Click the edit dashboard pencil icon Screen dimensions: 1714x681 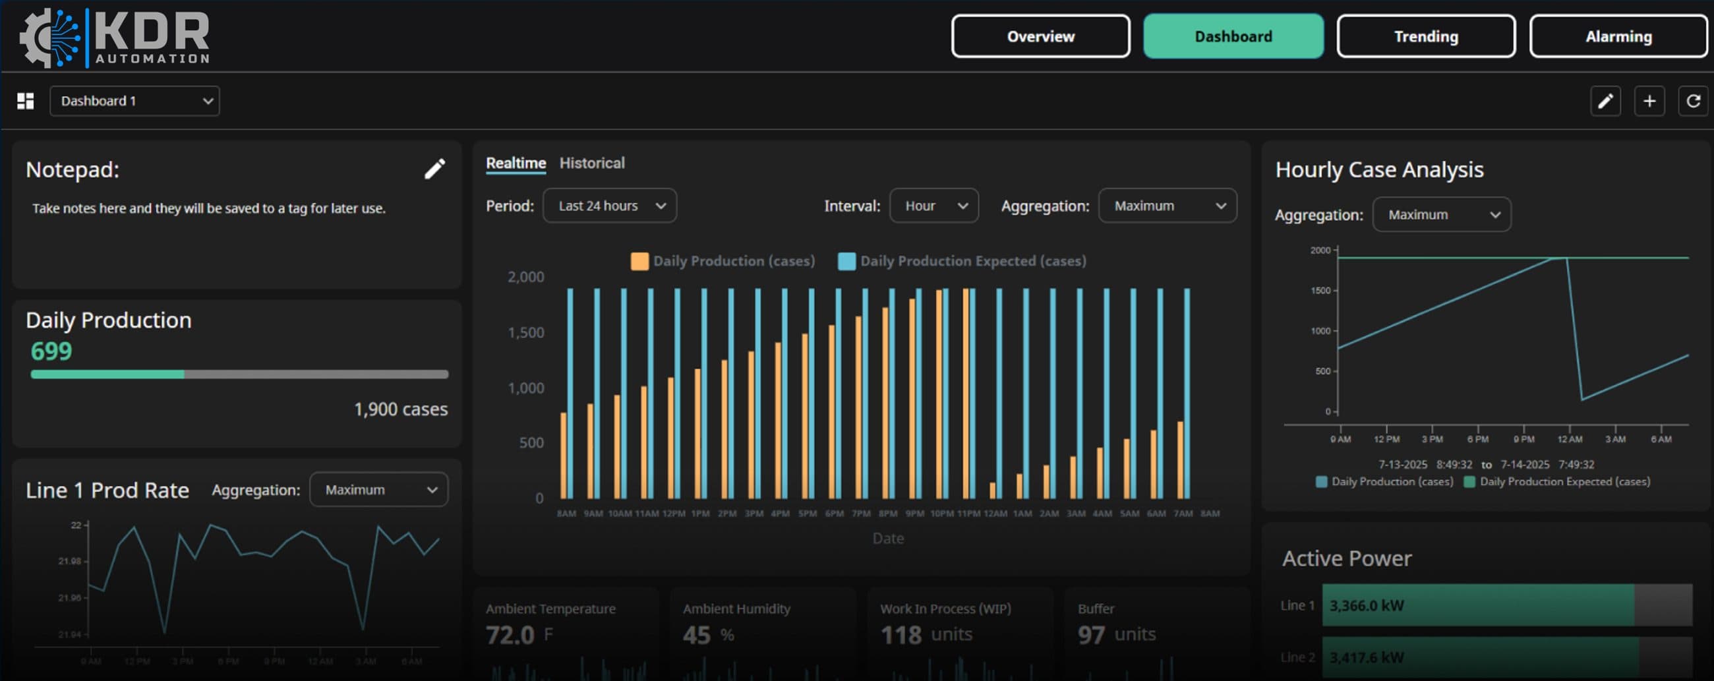(x=1605, y=101)
